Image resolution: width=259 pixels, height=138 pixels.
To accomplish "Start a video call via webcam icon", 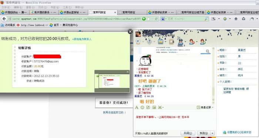I will (138, 41).
